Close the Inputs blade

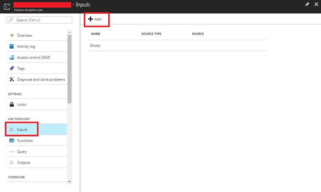coord(316,4)
